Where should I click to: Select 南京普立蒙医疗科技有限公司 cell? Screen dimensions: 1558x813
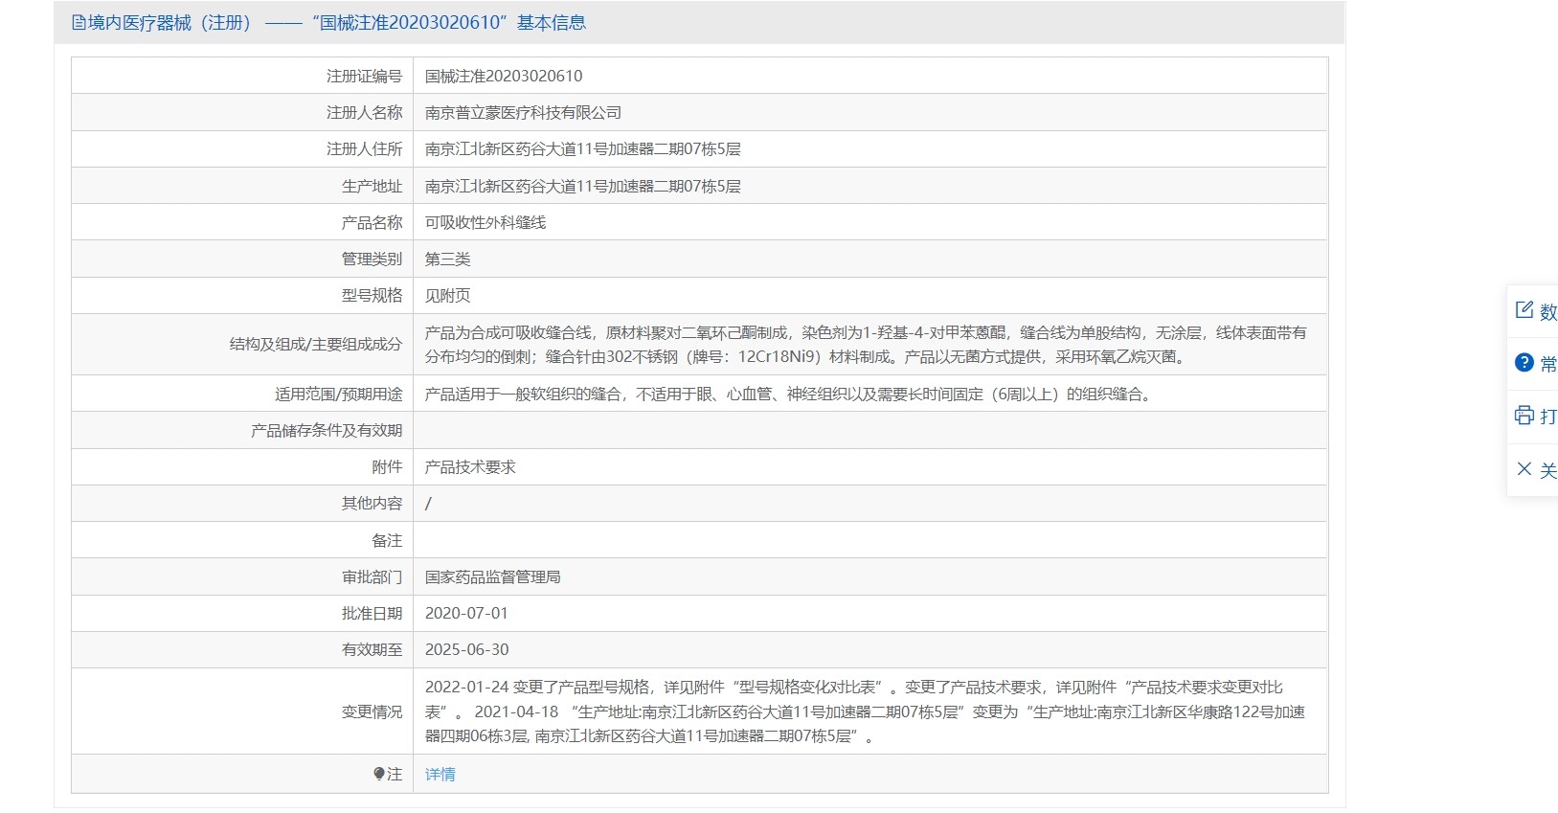(523, 112)
